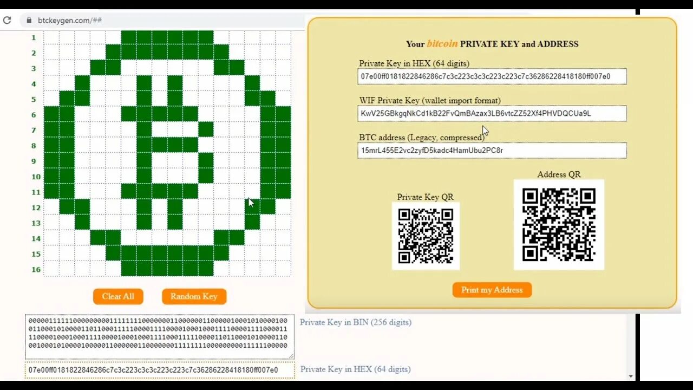Open the Address QR code
This screenshot has height=390, width=693.
pos(559,224)
